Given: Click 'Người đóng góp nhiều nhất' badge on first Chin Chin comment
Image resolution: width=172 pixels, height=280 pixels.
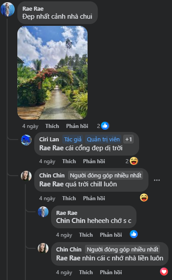Looking at the screenshot, I should (106, 175).
